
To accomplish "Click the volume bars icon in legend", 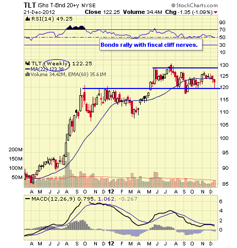I will [x=27, y=75].
